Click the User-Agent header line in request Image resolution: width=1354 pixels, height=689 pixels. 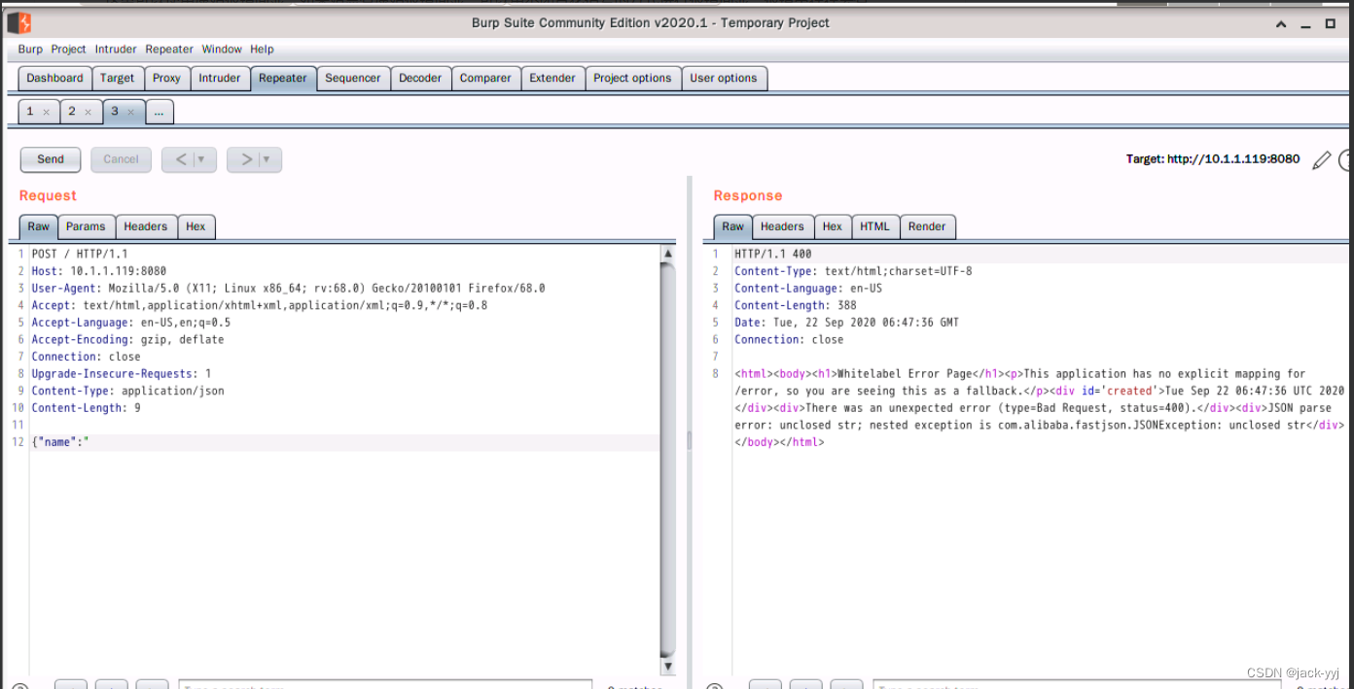coord(288,289)
